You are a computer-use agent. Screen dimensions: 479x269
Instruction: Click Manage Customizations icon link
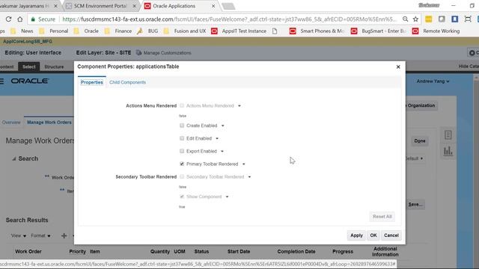pos(163,53)
